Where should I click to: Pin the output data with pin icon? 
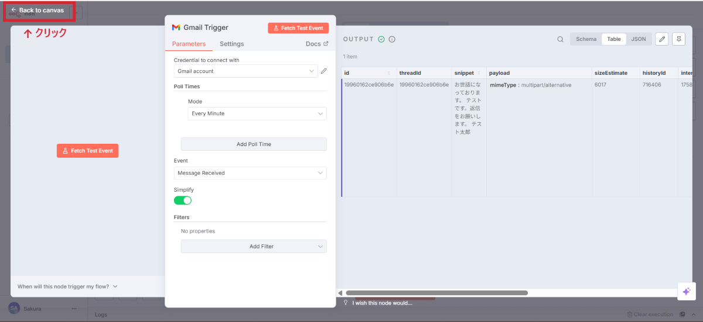[x=678, y=39]
